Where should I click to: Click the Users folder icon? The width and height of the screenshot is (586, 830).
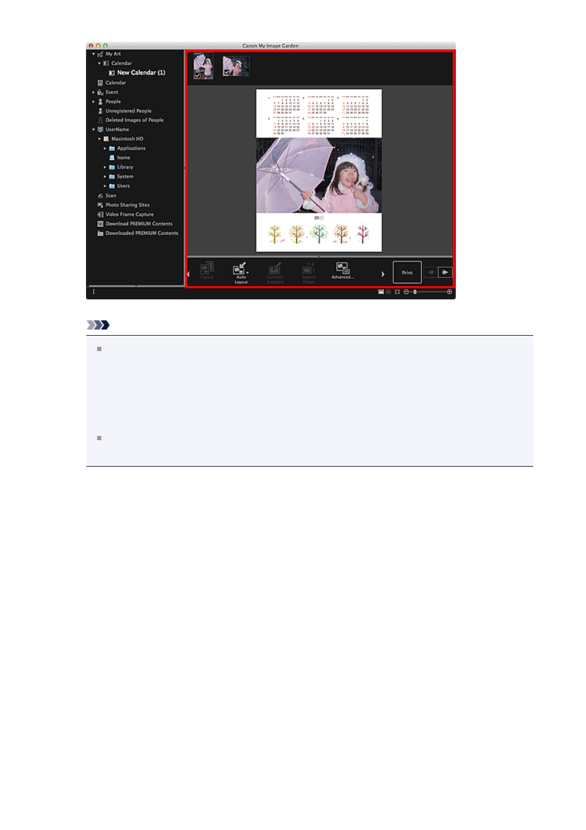pyautogui.click(x=112, y=186)
